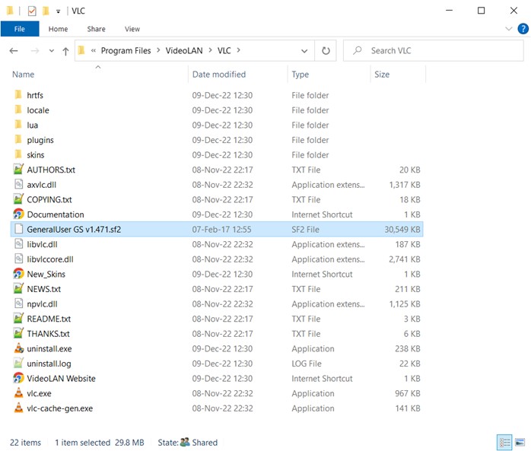Click Properties icon in quick access toolbar
531x451 pixels.
point(32,11)
